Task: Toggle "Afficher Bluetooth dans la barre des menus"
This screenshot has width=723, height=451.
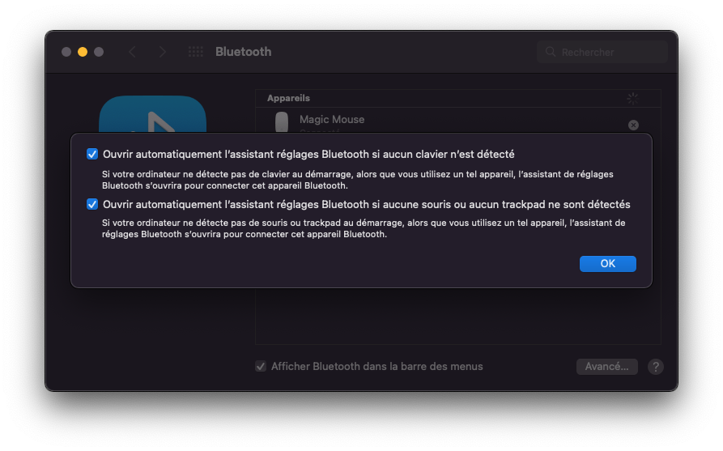Action: pos(261,367)
